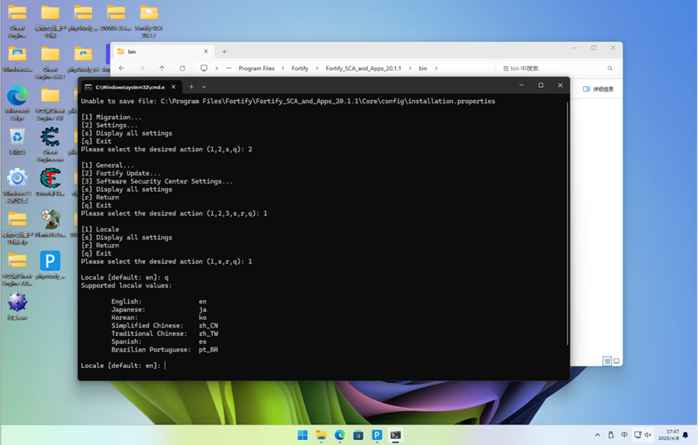Click the This PC monitor icon in address bar
Screen dimensions: 698x445
pos(204,68)
